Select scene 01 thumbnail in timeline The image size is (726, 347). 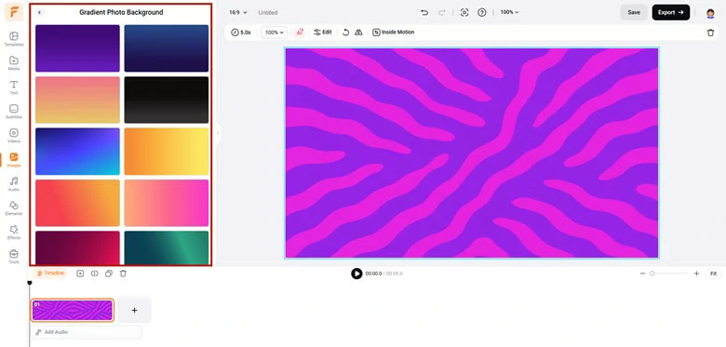tap(73, 310)
